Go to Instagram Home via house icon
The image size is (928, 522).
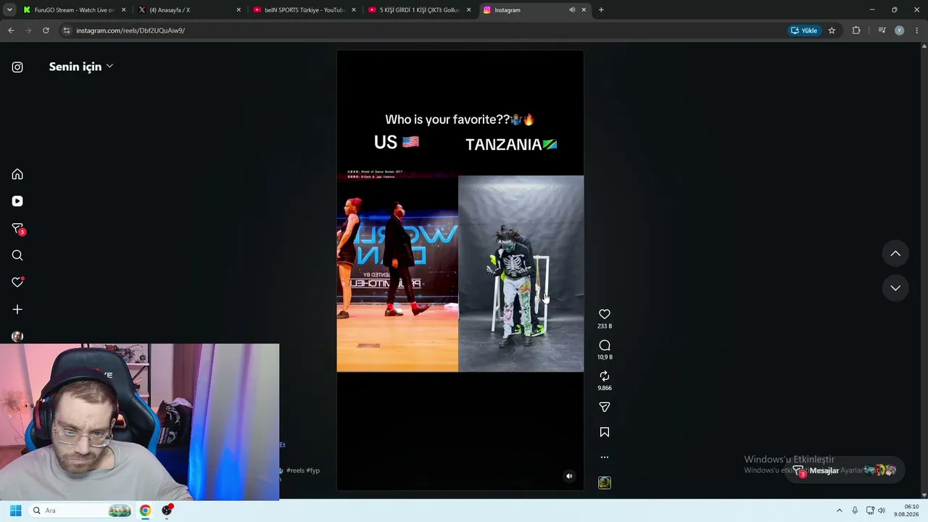click(17, 174)
